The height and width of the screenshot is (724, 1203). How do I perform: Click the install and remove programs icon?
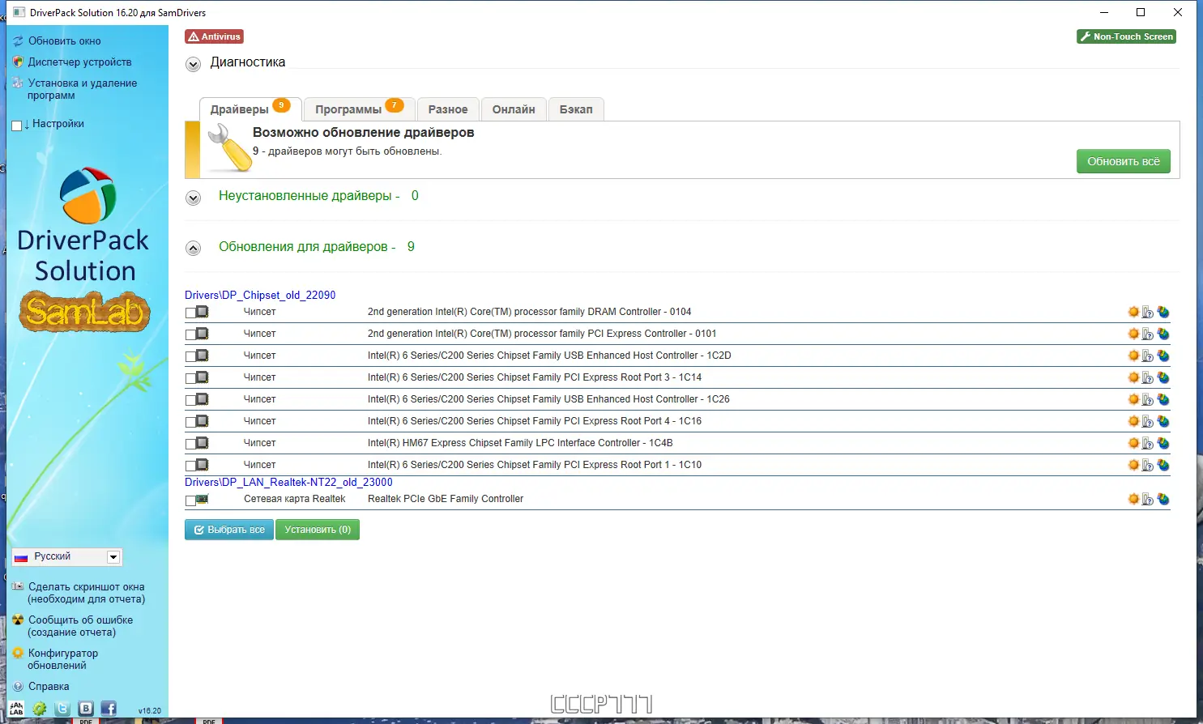(18, 83)
